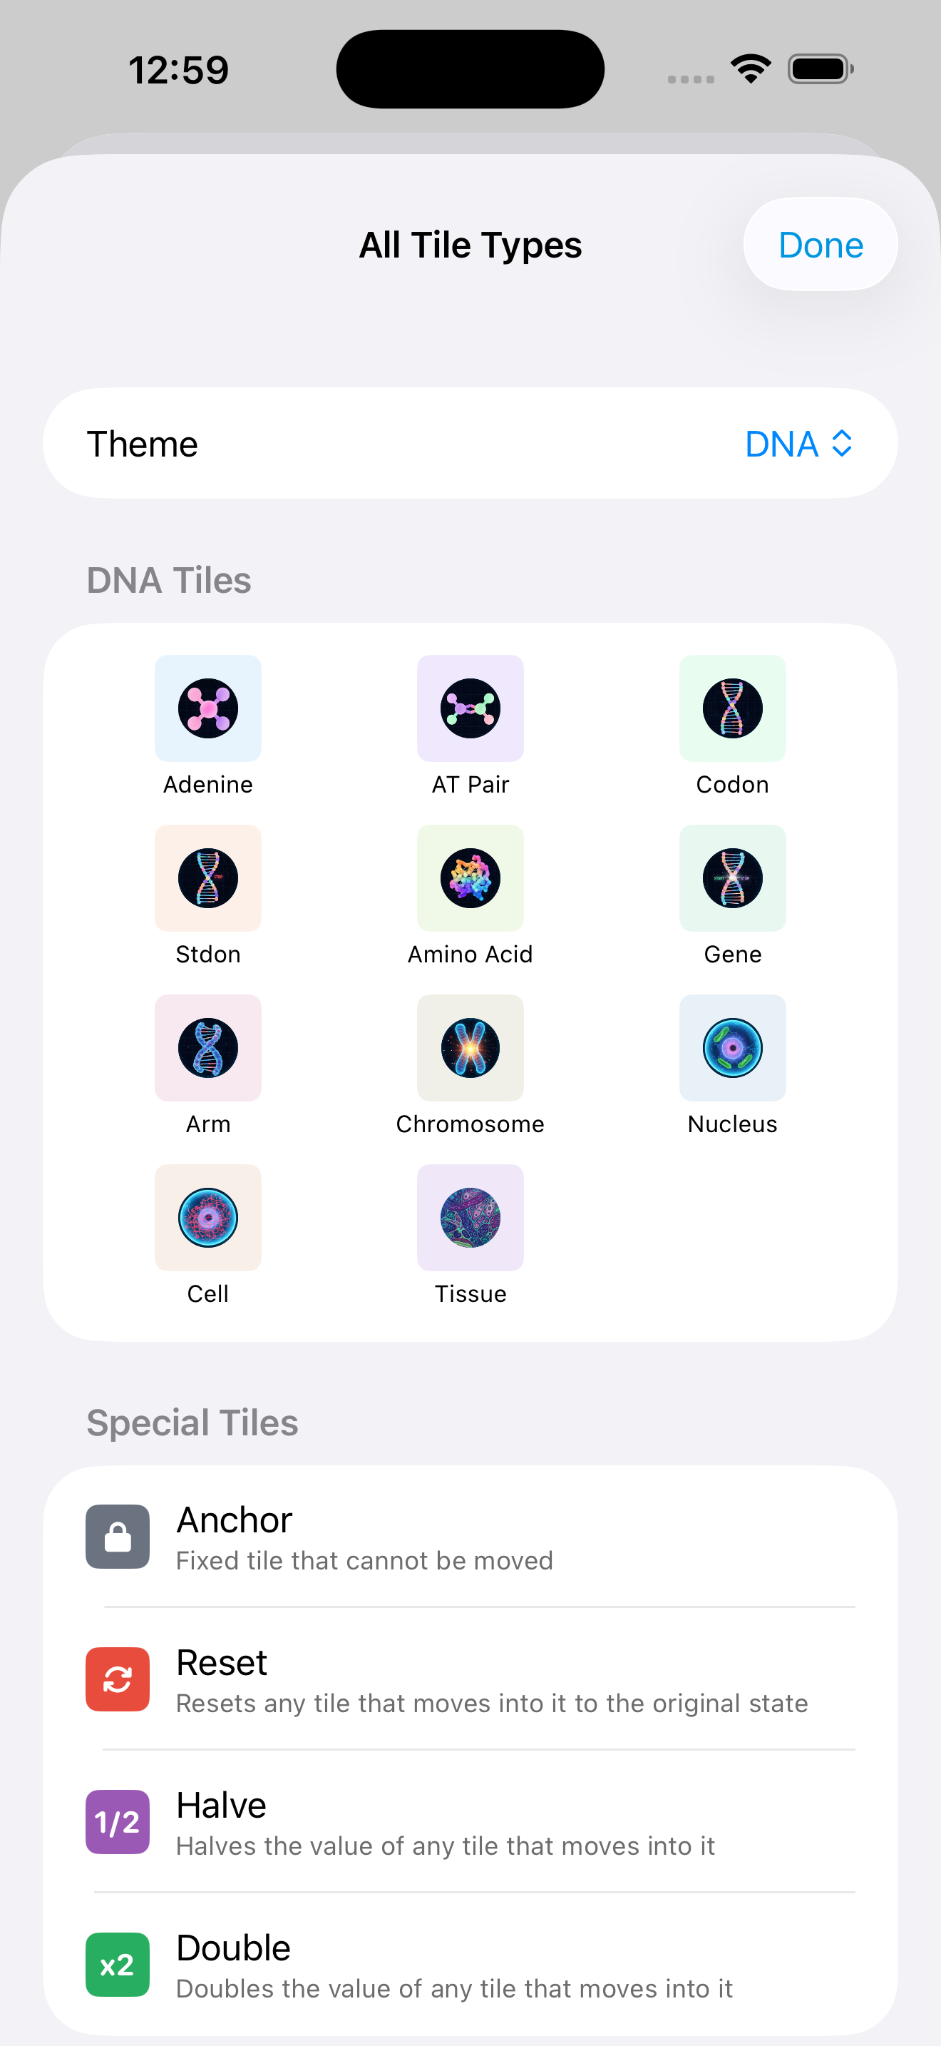Tap the Tissue tile thumbnail
This screenshot has width=941, height=2046.
coord(470,1218)
